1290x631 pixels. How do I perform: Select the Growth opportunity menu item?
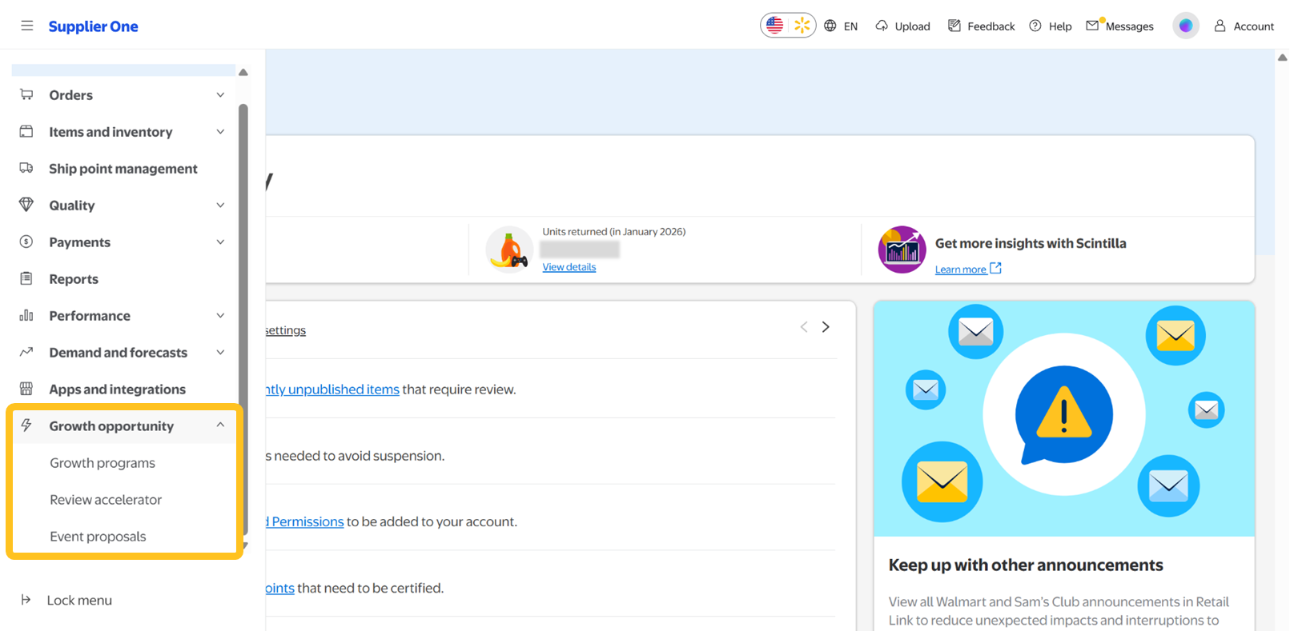(111, 426)
